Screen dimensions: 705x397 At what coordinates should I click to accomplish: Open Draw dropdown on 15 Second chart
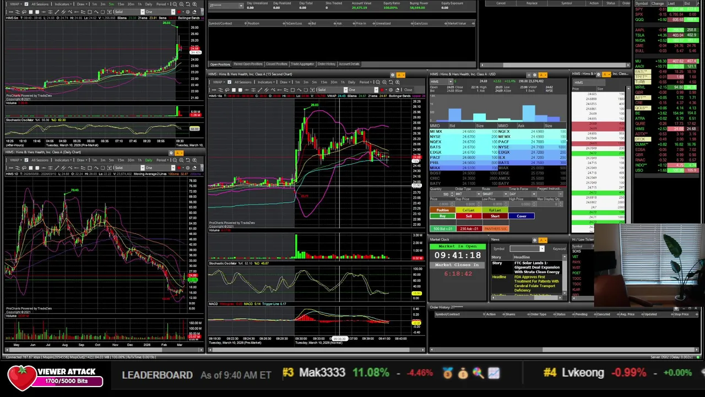tap(285, 82)
